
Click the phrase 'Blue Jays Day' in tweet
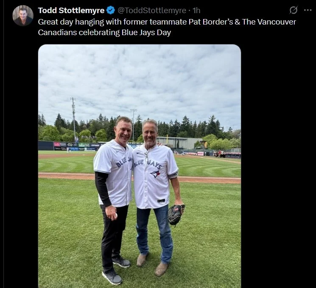[x=146, y=33]
